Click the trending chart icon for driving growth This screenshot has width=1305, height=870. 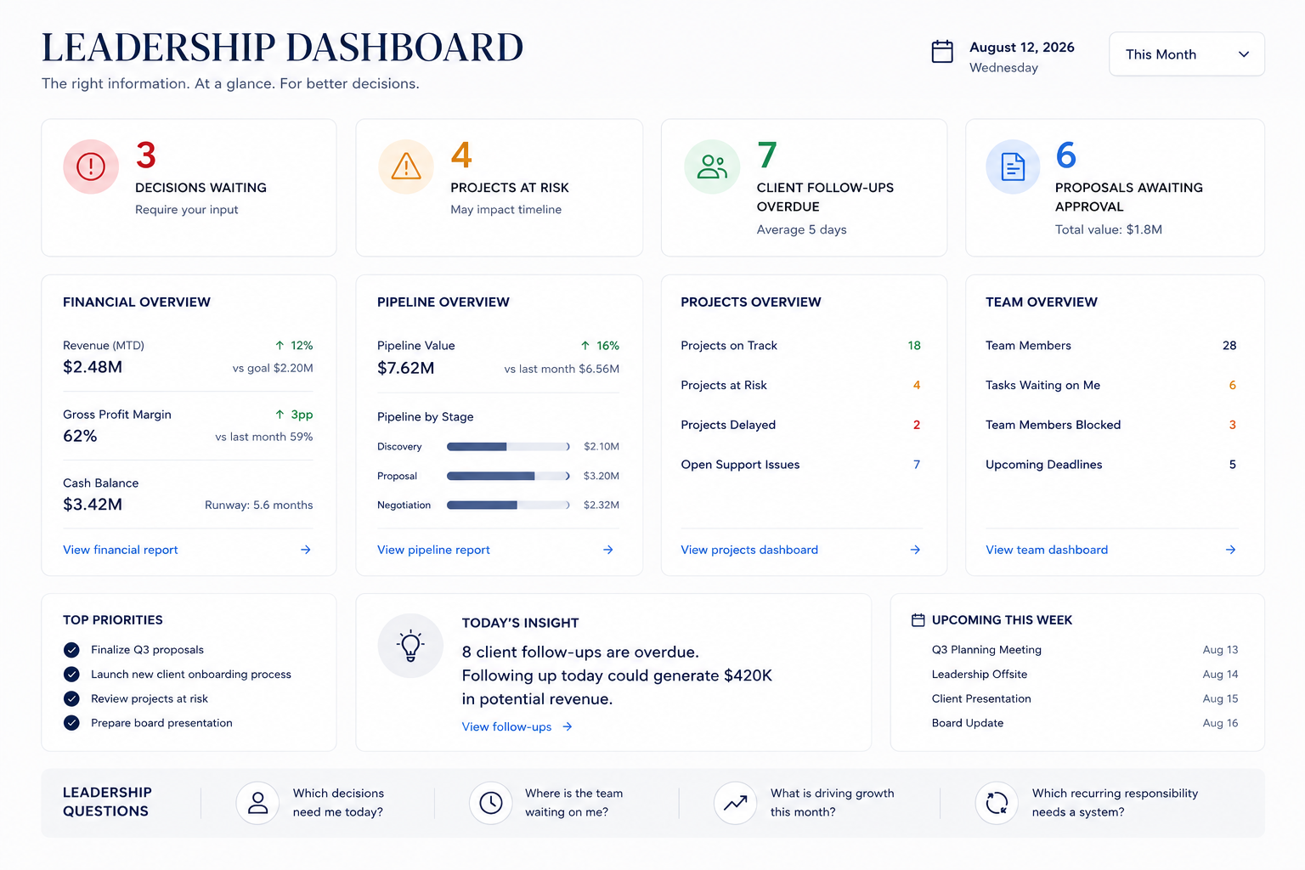point(736,803)
